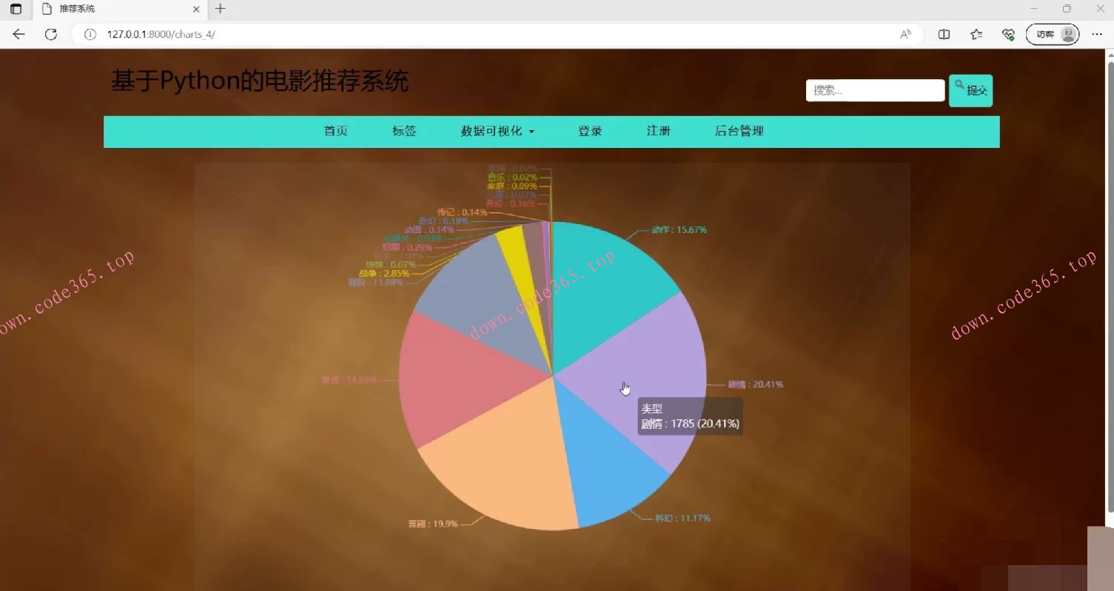
Task: Add this page to favorites via star icon
Action: tap(976, 34)
